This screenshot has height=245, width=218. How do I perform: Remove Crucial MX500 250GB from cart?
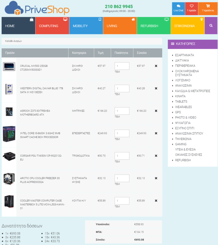156,66
